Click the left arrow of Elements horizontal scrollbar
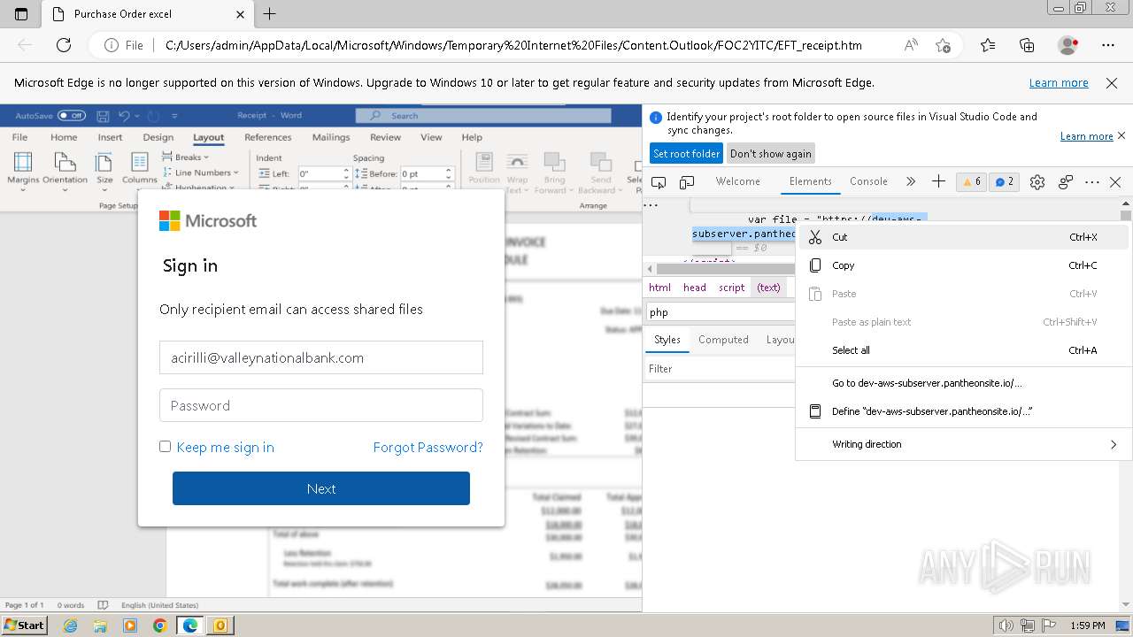This screenshot has height=637, width=1133. click(650, 269)
